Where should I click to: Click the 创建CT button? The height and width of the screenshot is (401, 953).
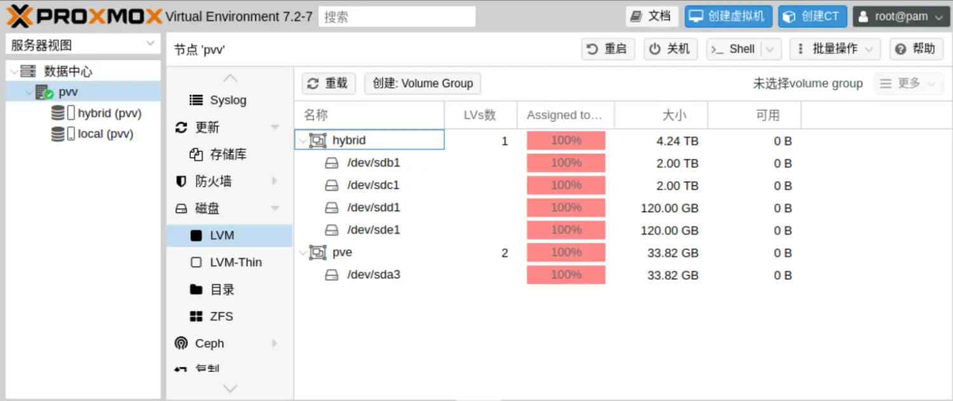tap(813, 16)
